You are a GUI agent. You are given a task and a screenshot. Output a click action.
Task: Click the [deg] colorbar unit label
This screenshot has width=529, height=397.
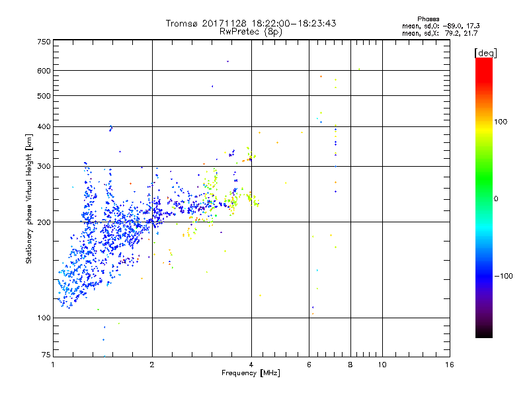486,52
